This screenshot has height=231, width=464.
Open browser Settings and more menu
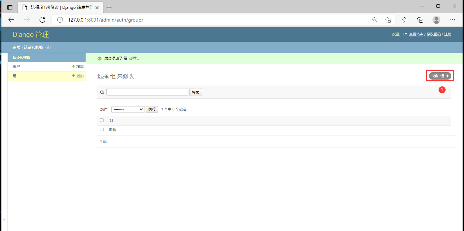click(x=453, y=20)
